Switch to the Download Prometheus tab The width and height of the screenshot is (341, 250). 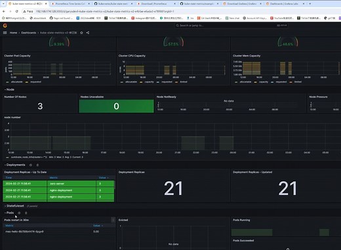156,4
